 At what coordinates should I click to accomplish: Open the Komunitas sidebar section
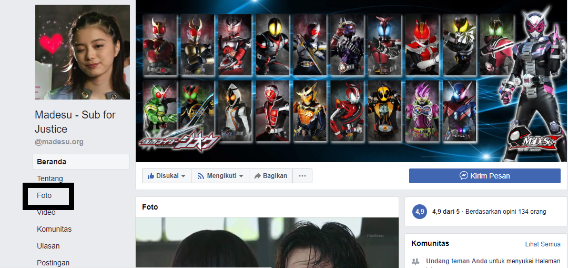click(x=54, y=229)
